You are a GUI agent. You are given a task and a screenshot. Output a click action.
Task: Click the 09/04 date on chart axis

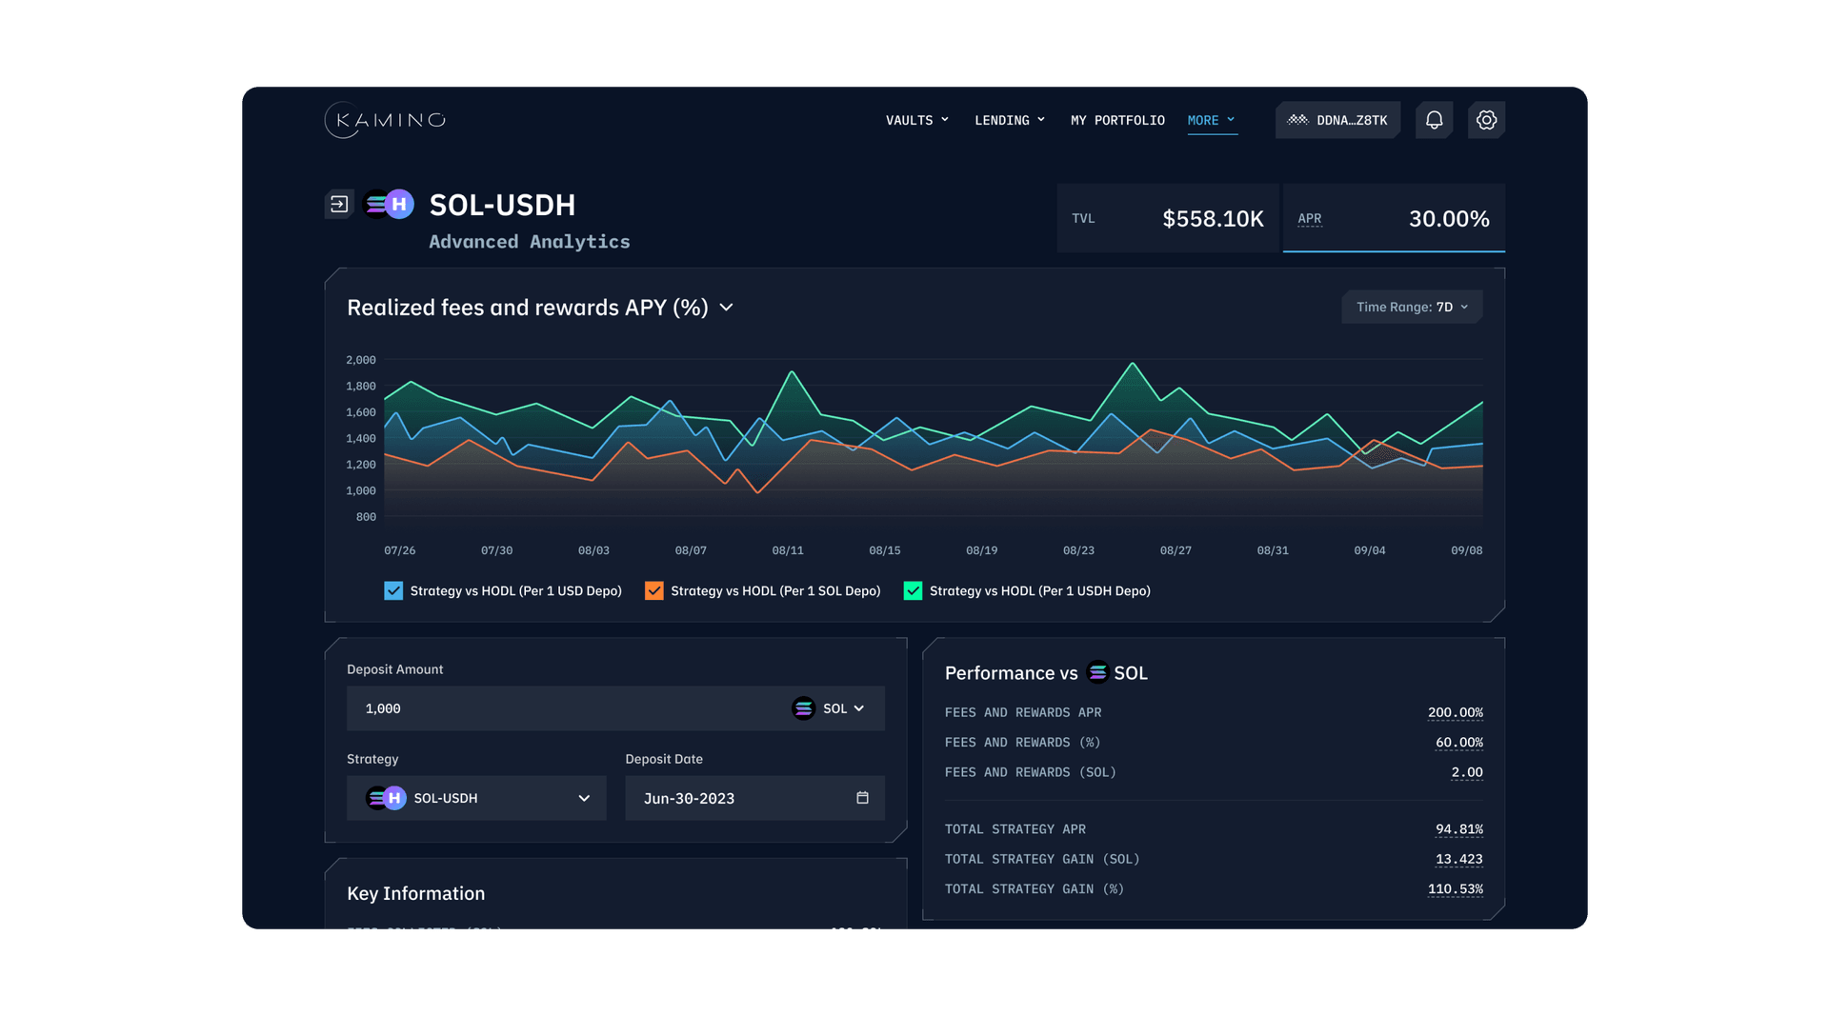[1370, 550]
